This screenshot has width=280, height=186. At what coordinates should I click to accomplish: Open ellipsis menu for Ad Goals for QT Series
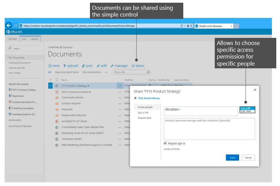point(120,121)
